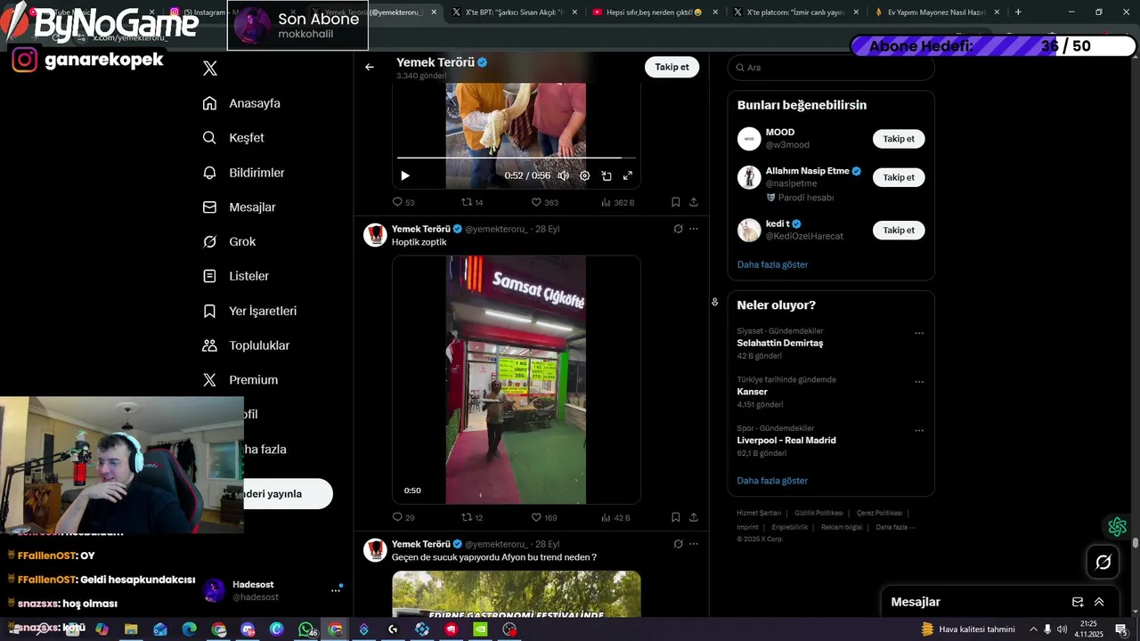Viewport: 1140px width, 641px height.
Task: Repost the post with 12 reposts
Action: [472, 517]
